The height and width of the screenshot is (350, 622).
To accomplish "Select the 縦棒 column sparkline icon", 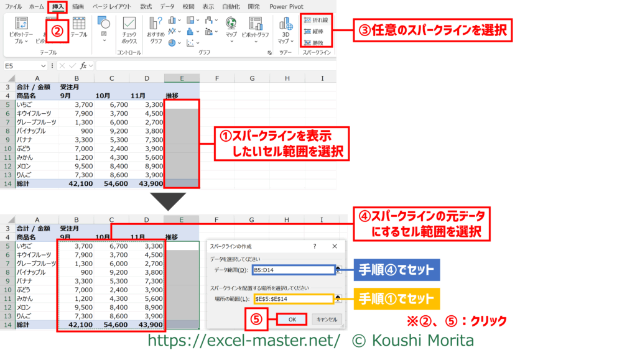I will coord(316,31).
